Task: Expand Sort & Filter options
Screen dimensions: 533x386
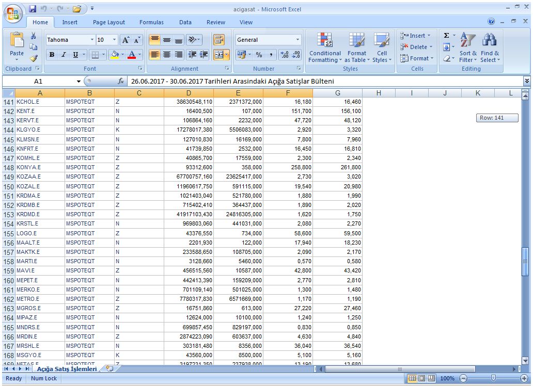Action: (x=468, y=47)
